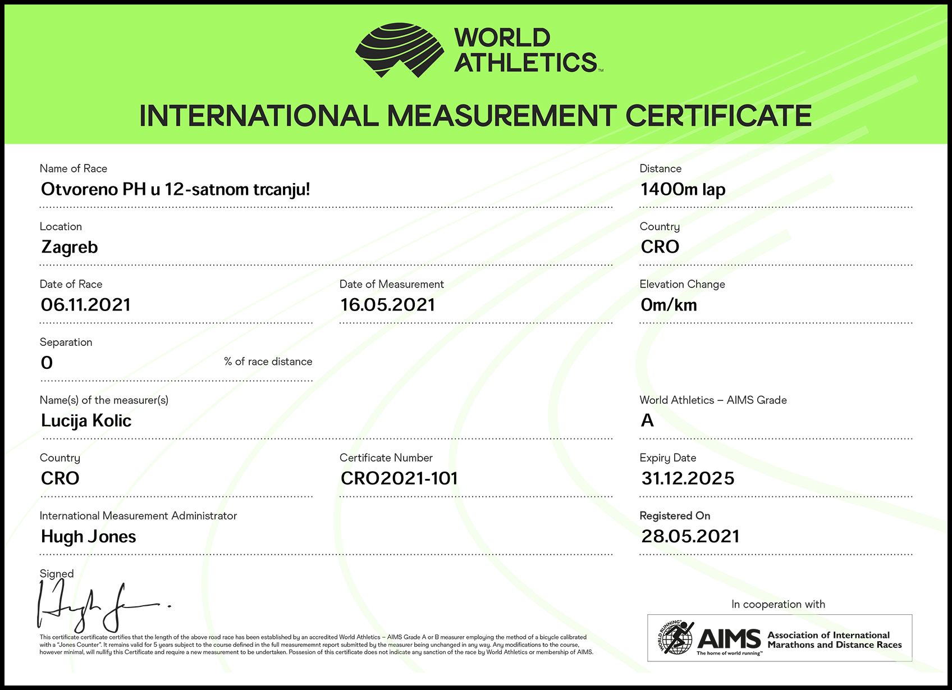Select the location value 'Zagreb'

pyautogui.click(x=70, y=247)
